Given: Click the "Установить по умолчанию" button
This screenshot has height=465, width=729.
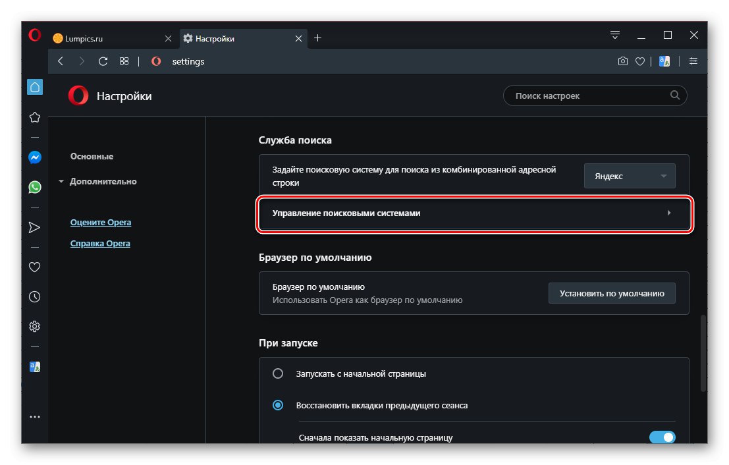Looking at the screenshot, I should [x=612, y=293].
